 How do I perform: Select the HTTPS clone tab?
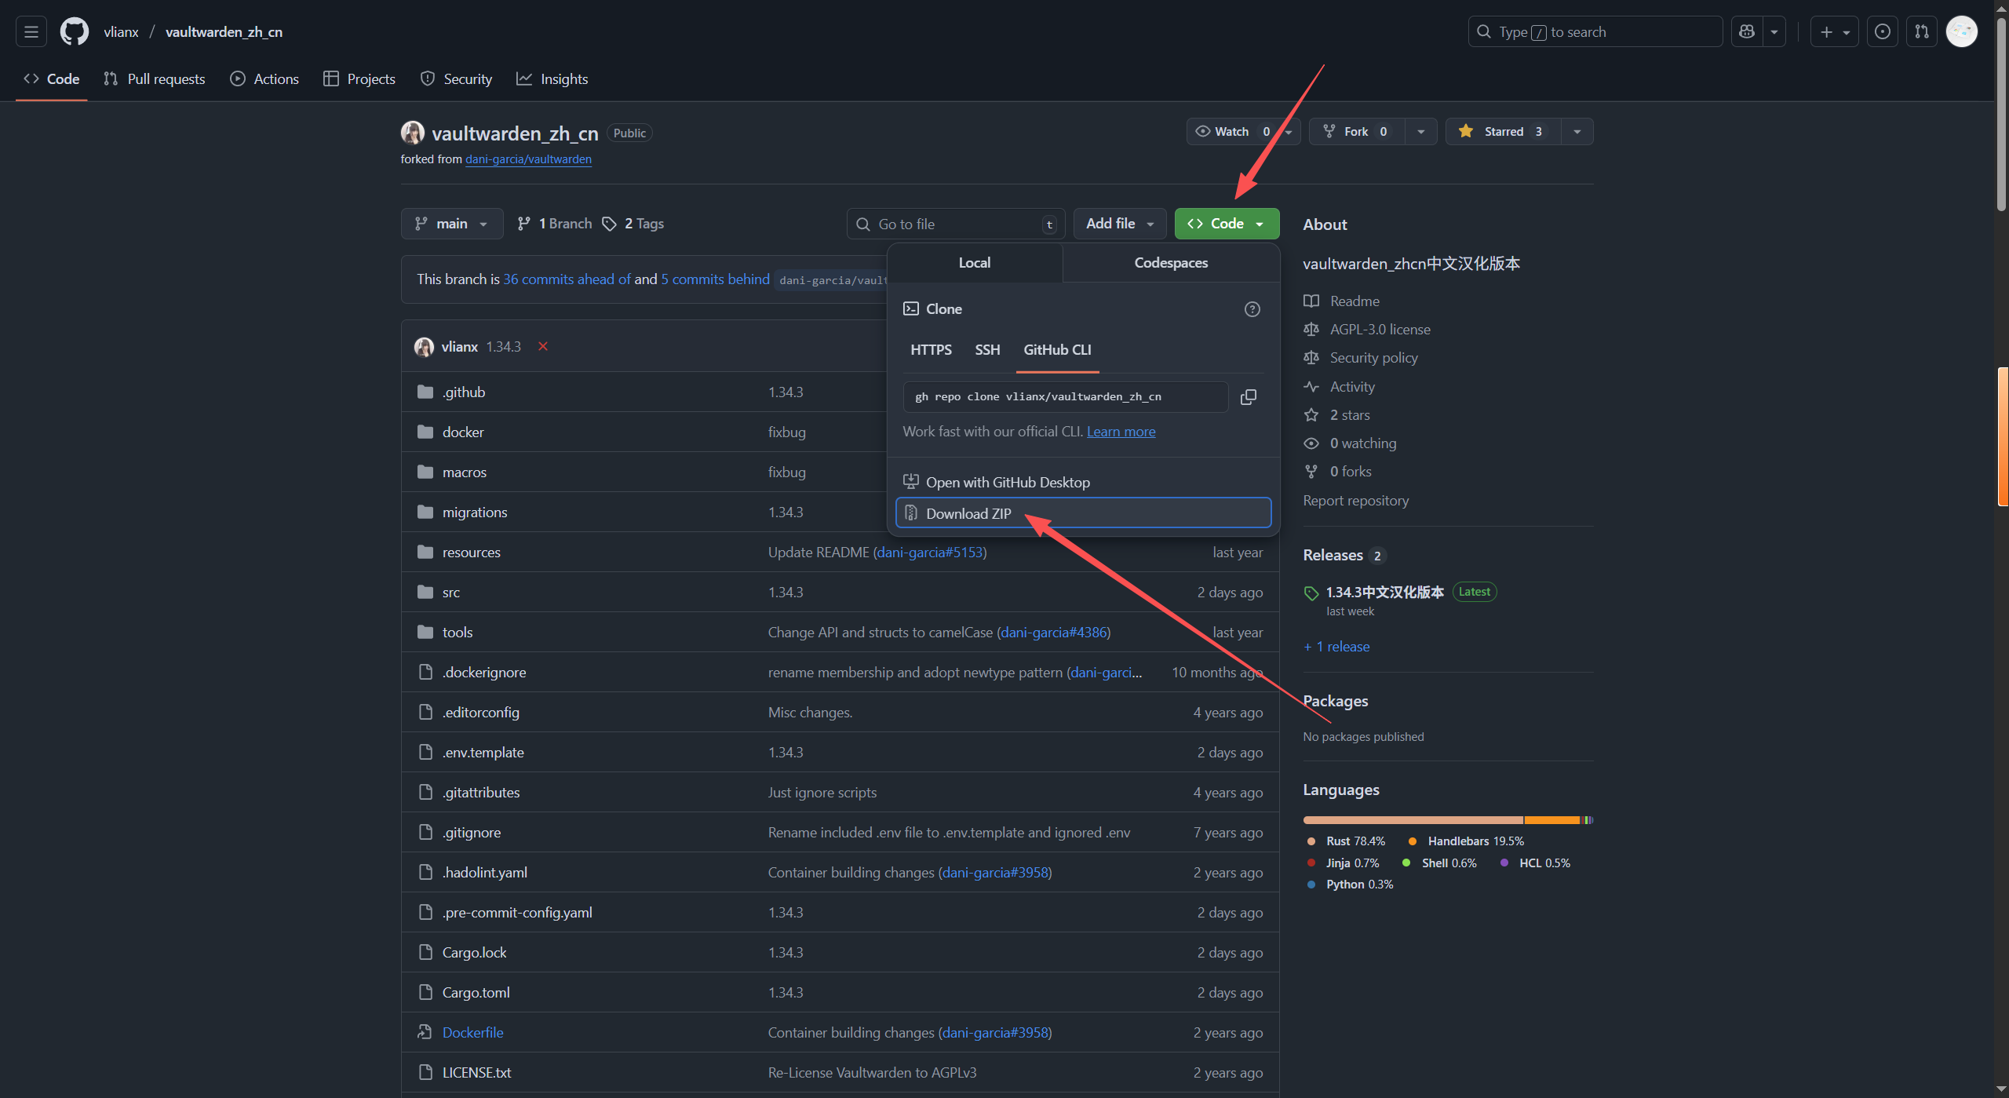(x=931, y=350)
